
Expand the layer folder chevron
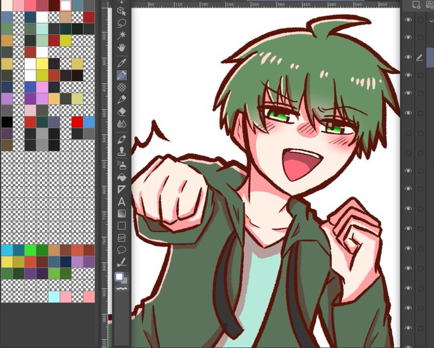pos(431,20)
